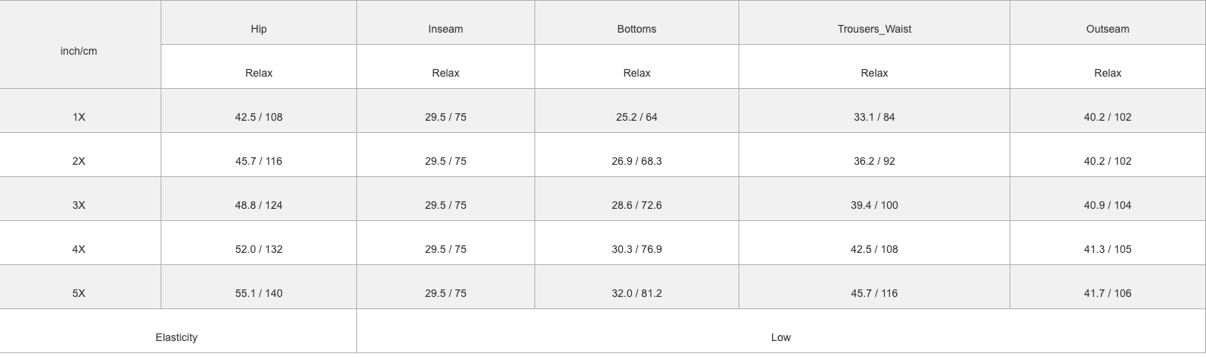Image resolution: width=1206 pixels, height=357 pixels.
Task: Select the Inseam column header
Action: click(x=445, y=29)
